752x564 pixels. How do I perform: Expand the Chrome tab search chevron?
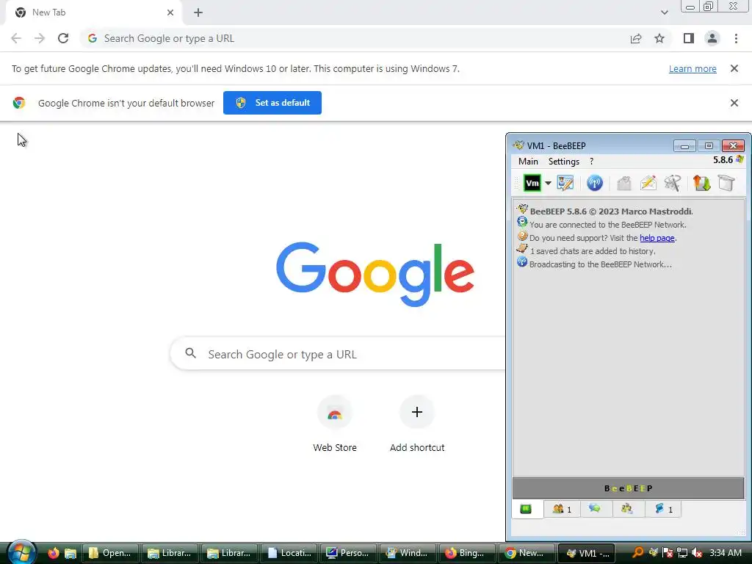point(664,12)
